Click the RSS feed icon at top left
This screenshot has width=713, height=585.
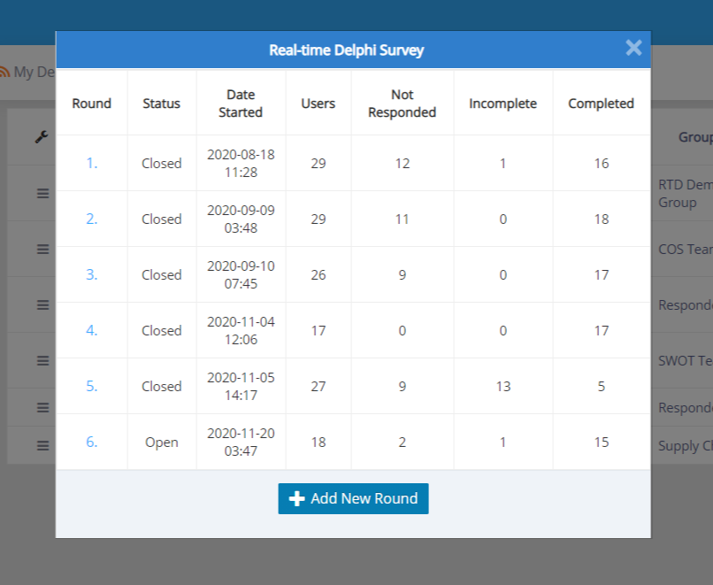(5, 72)
